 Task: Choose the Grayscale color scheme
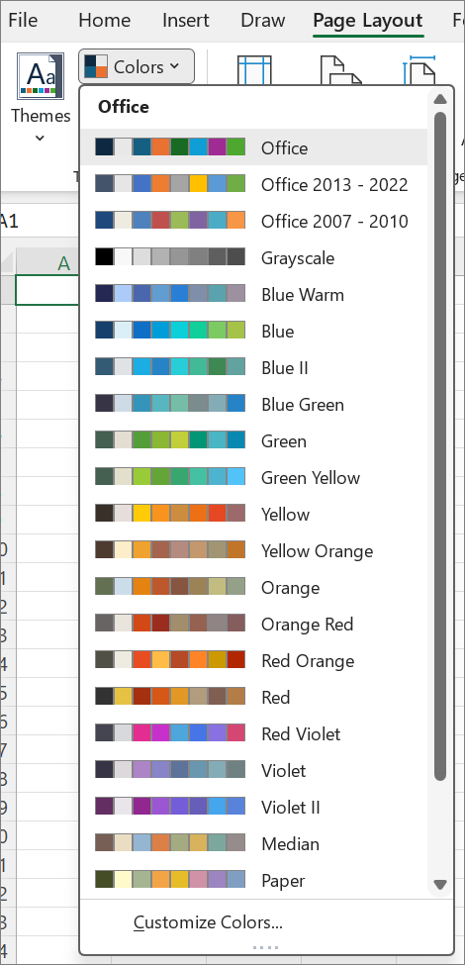point(254,257)
